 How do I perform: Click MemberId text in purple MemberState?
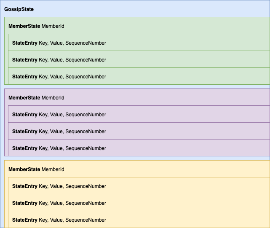click(53, 98)
